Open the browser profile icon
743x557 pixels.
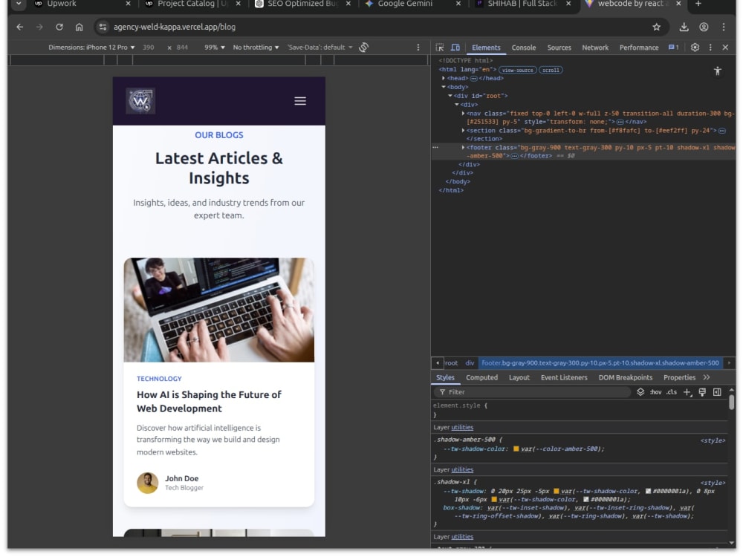tap(704, 27)
